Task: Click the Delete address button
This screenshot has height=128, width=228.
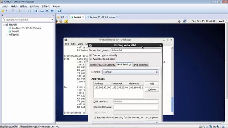Action: 152,90
